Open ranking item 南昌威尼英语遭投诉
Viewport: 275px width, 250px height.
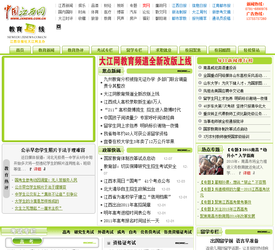220,68
